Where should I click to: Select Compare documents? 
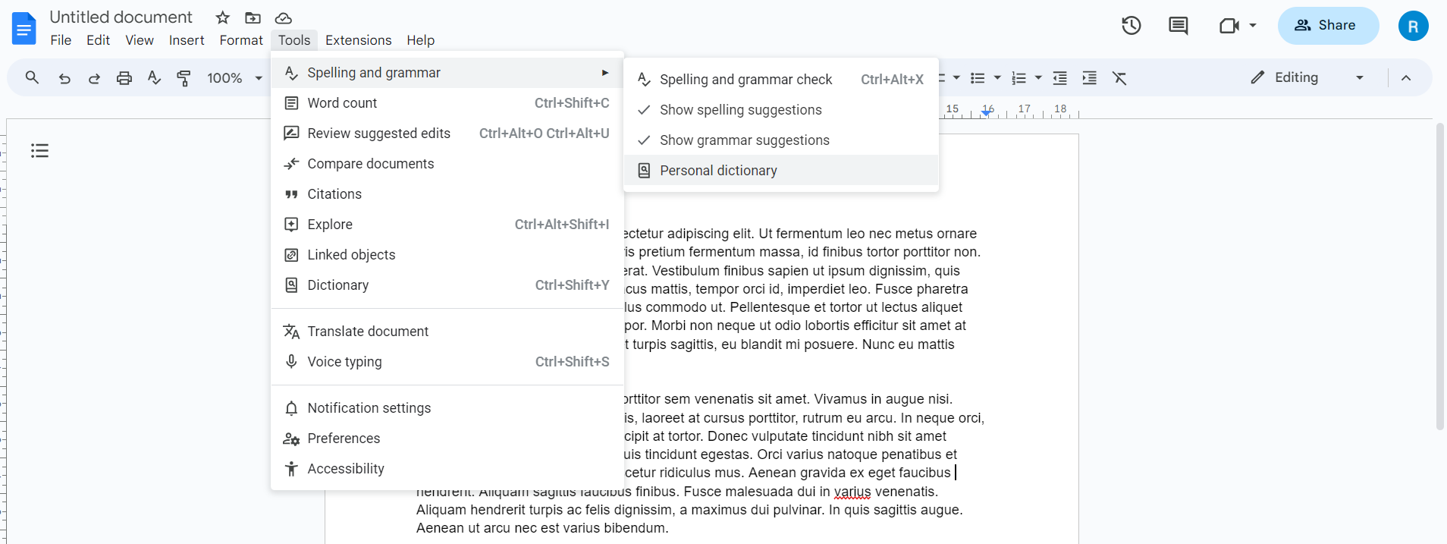click(x=447, y=164)
